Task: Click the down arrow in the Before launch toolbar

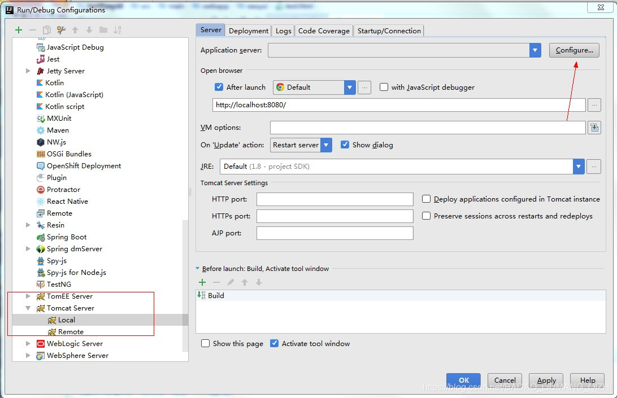Action: pyautogui.click(x=259, y=282)
